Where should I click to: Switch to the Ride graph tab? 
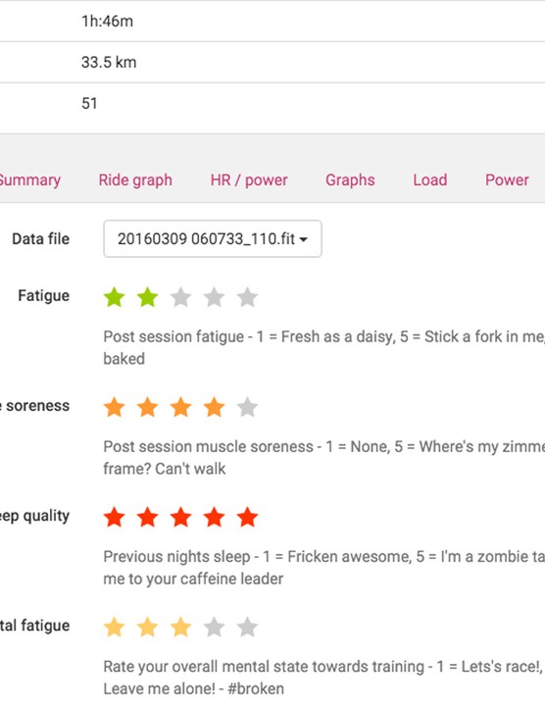(135, 180)
